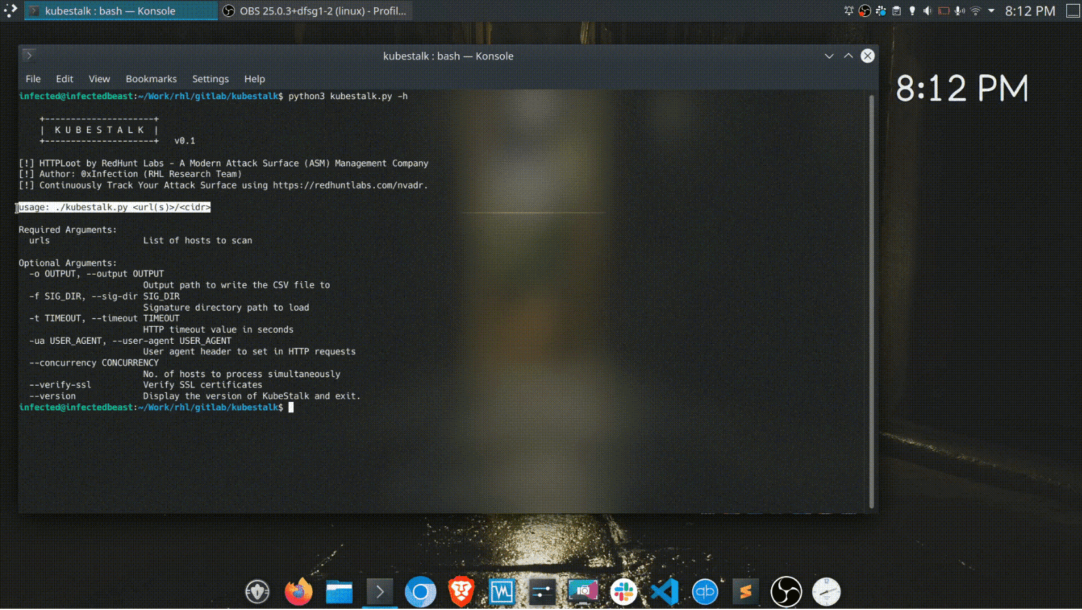
Task: Switch to OBS 25.0.3 taskbar entry
Action: click(x=315, y=11)
